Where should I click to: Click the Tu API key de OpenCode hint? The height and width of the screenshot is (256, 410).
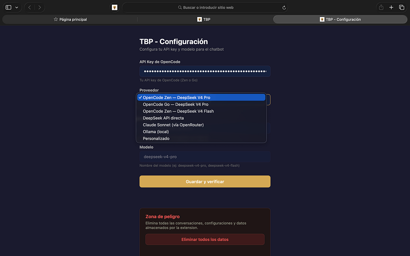(x=168, y=80)
